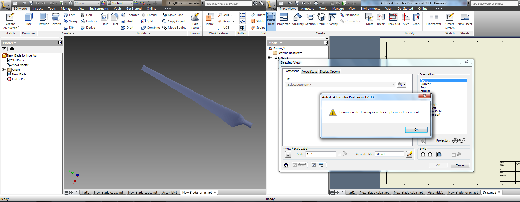Choose the Sweep tool
Viewport: 520px width, 202px height.
tap(71, 21)
